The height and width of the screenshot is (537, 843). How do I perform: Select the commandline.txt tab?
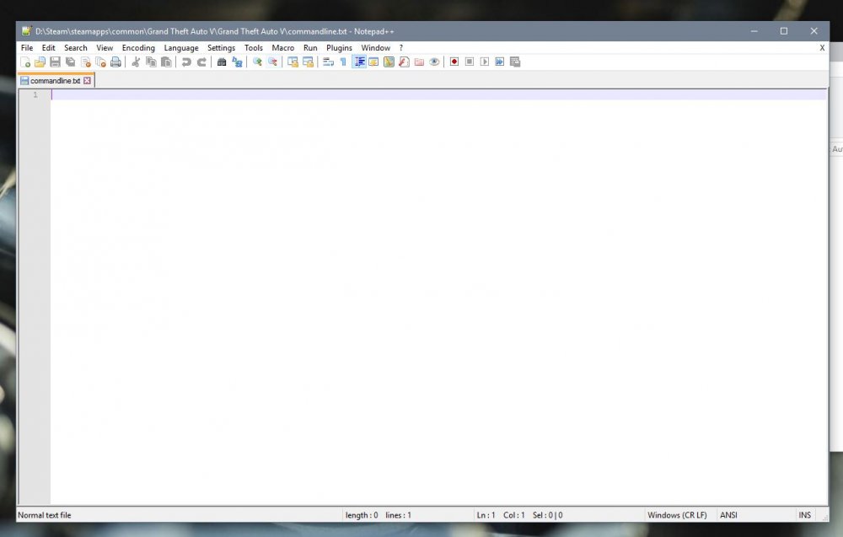click(x=55, y=81)
